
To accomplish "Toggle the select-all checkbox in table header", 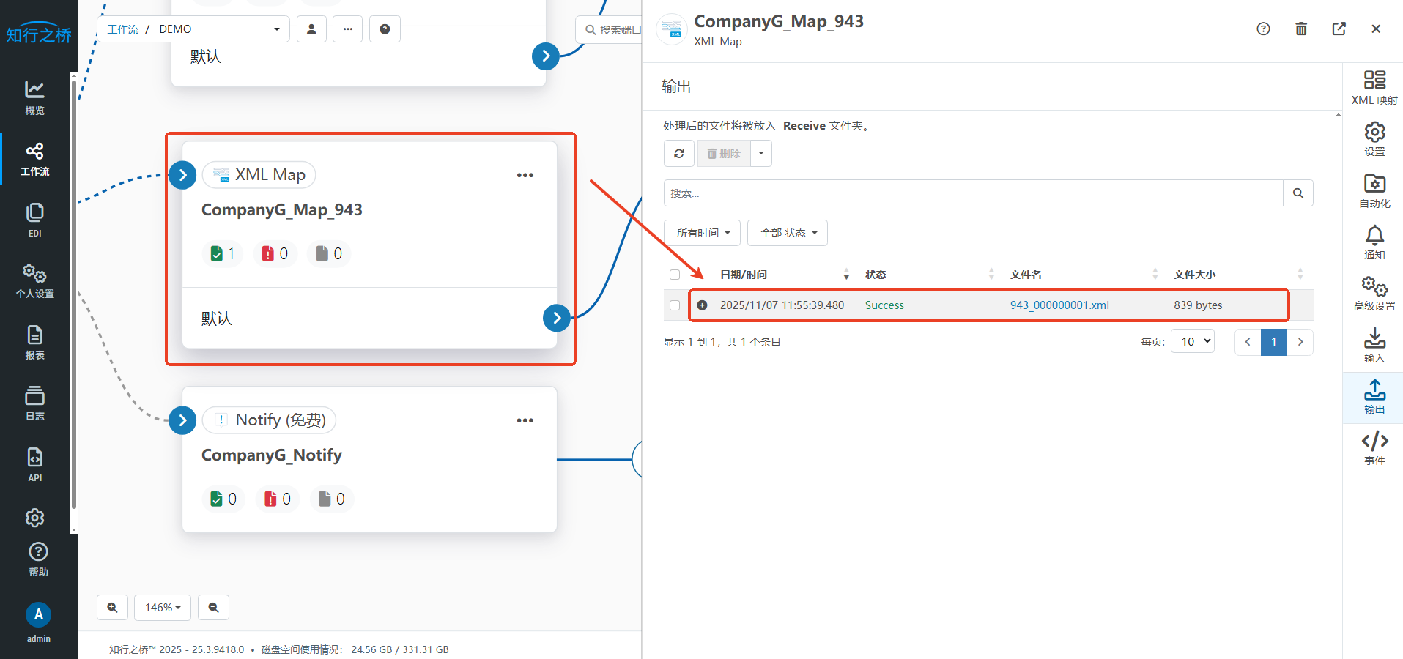I will (x=675, y=275).
